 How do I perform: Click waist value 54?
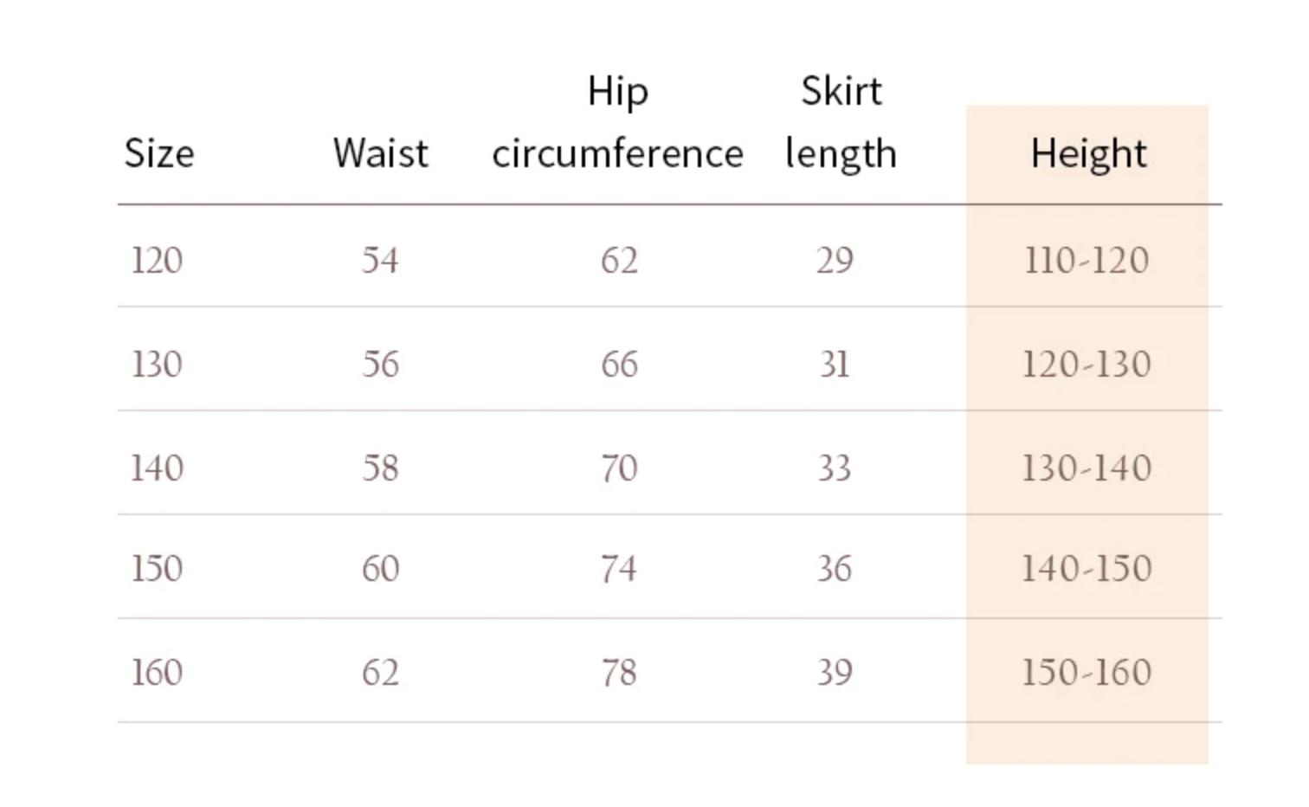(x=380, y=260)
